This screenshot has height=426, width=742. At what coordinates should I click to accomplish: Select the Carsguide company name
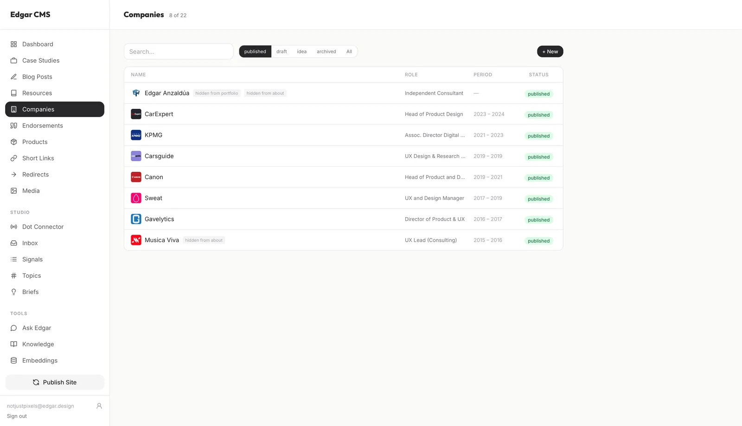(x=159, y=156)
